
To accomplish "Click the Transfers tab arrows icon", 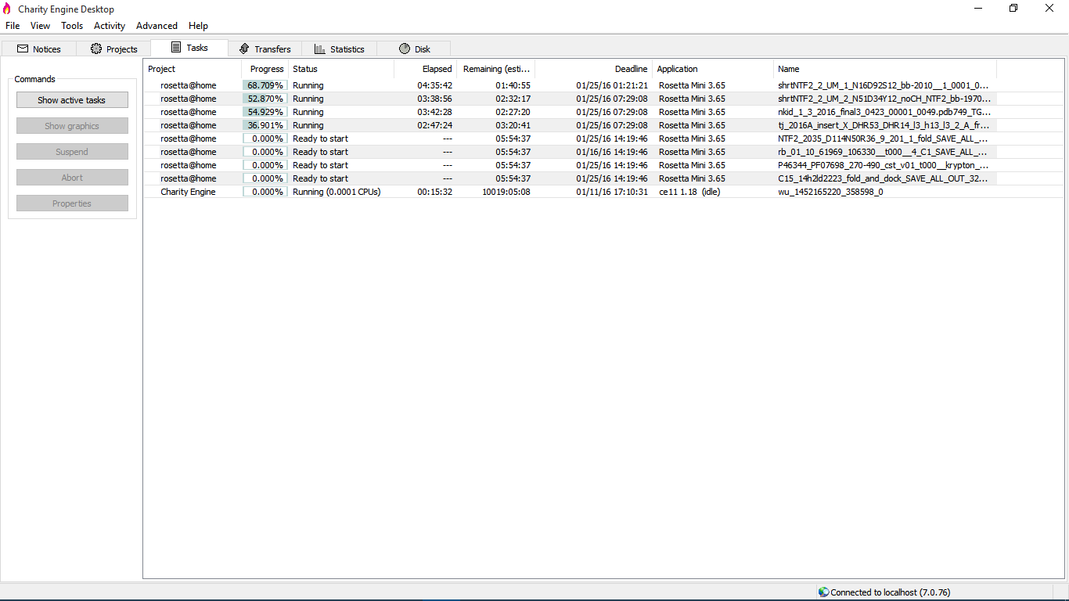I will 244,49.
